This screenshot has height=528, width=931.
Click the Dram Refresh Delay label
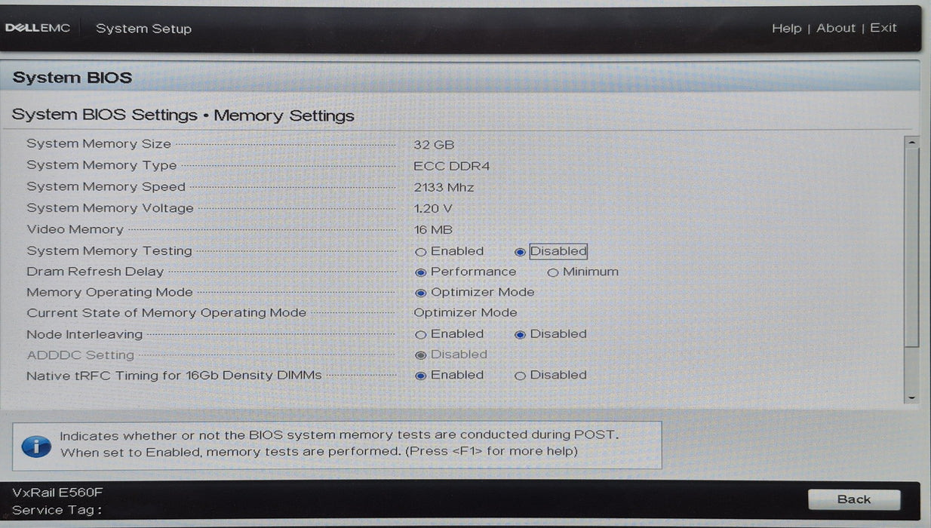click(95, 272)
